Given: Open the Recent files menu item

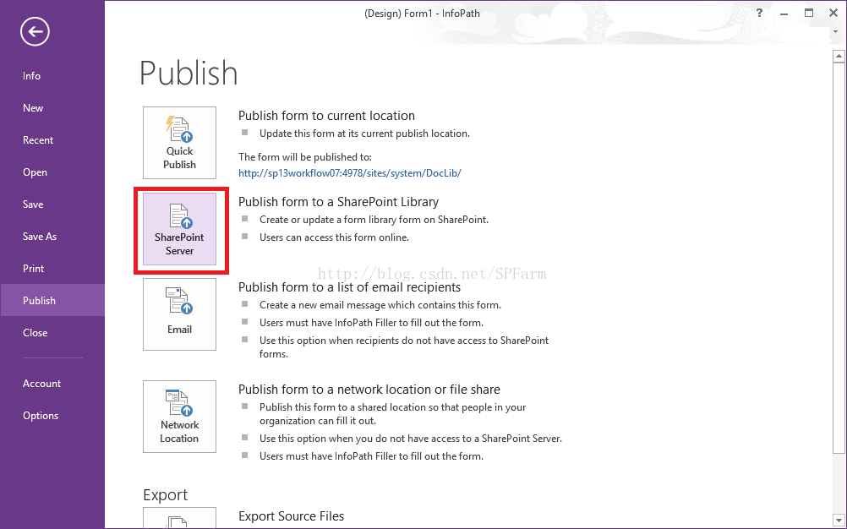Looking at the screenshot, I should point(38,140).
